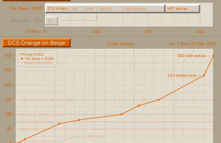Click the 200 tick on Orders axis
The image size is (221, 143).
pos(148,31)
